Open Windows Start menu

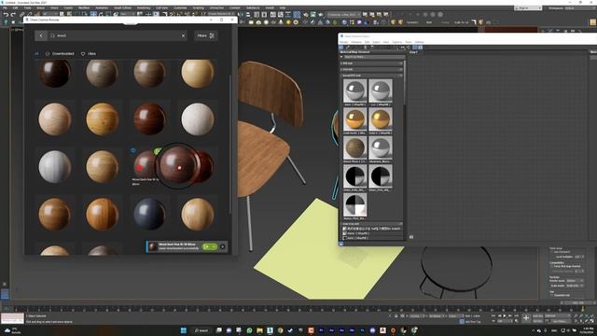pyautogui.click(x=183, y=330)
